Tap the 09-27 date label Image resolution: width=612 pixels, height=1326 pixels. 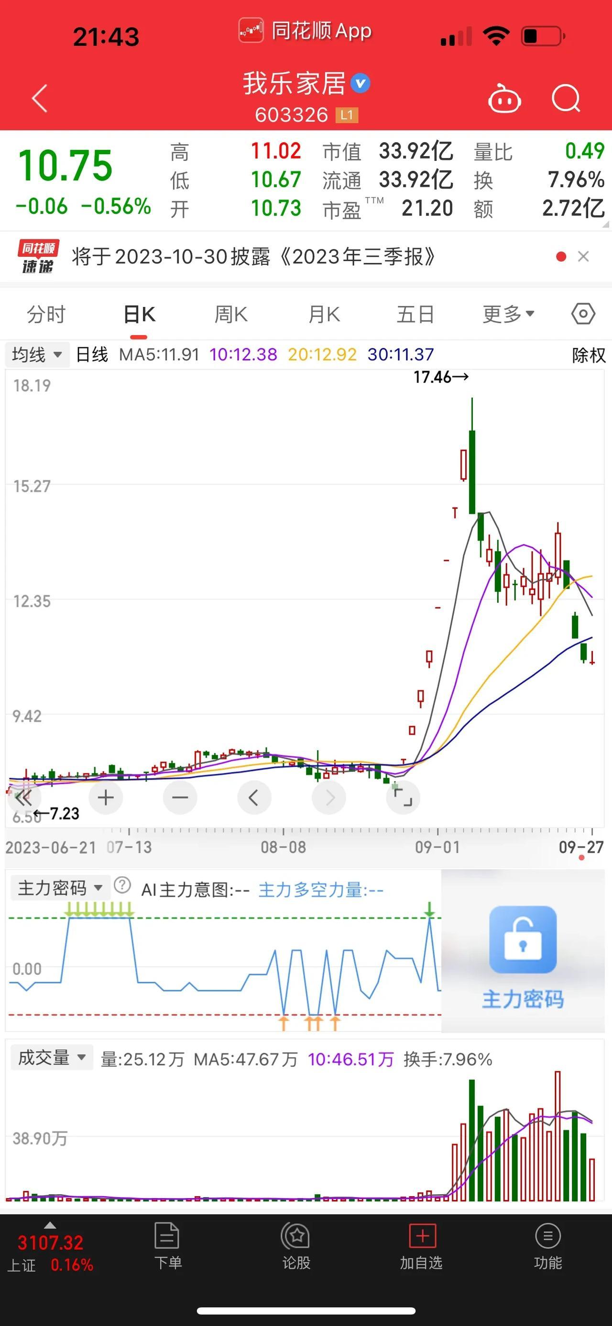click(581, 847)
